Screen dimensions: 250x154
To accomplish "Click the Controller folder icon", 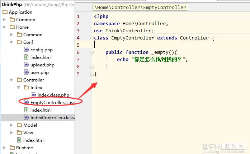I will pyautogui.click(x=19, y=80).
